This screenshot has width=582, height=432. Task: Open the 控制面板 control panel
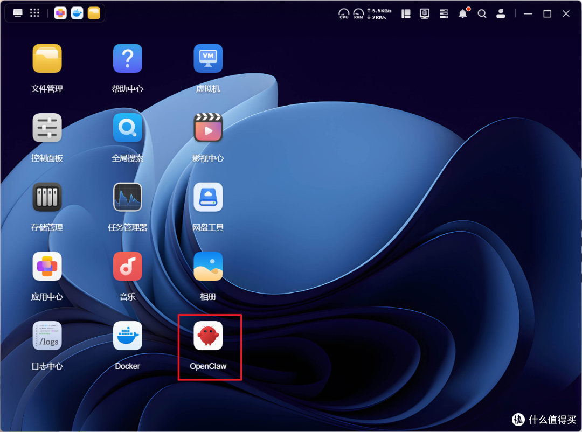[47, 128]
